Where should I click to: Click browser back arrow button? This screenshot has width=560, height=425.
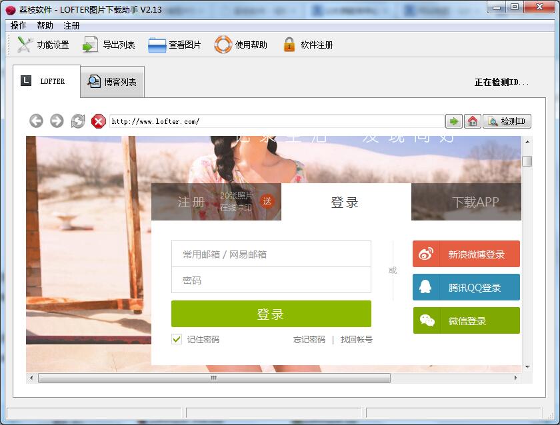37,121
